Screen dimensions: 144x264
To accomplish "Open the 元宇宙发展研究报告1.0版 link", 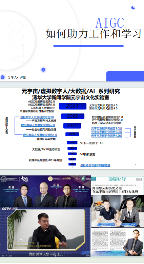I will pos(106,136).
